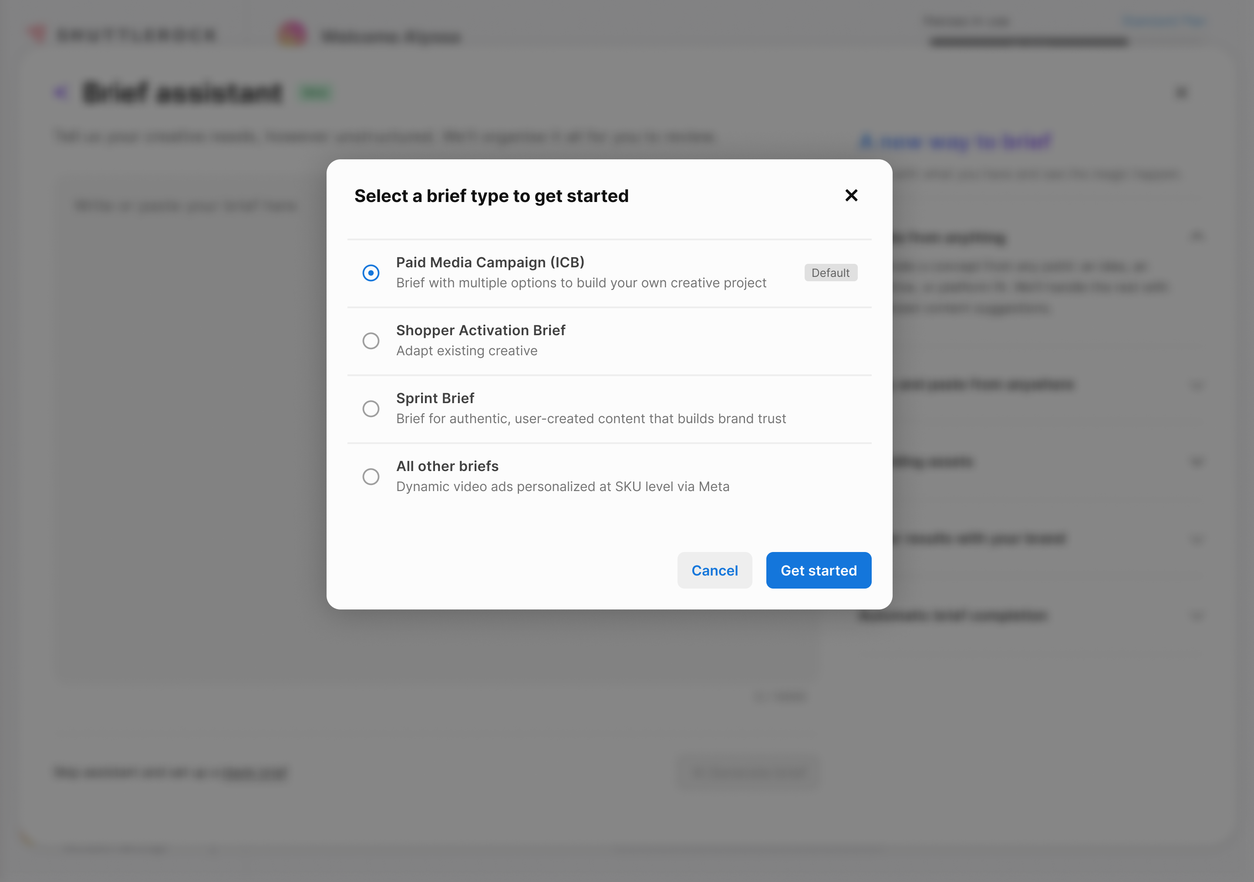Expand the 'results with your brand' section chevron
Image resolution: width=1254 pixels, height=882 pixels.
[1197, 539]
